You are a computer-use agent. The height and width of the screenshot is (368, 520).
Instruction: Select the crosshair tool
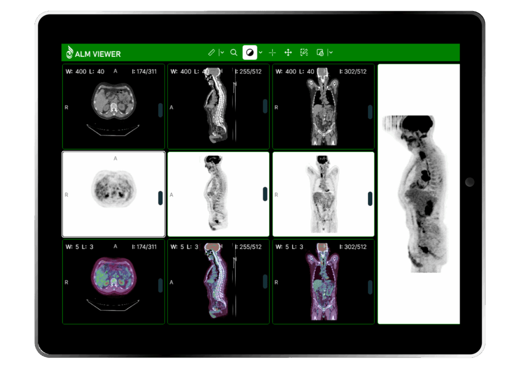pyautogui.click(x=272, y=52)
